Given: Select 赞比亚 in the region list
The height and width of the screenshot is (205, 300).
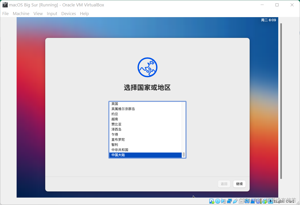Looking at the screenshot, I should 145,124.
